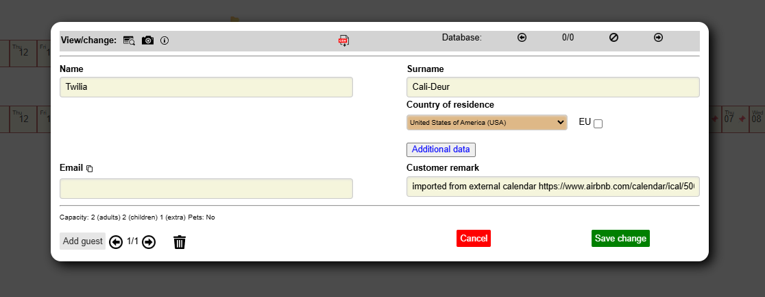Click the Add guest button

coord(83,241)
